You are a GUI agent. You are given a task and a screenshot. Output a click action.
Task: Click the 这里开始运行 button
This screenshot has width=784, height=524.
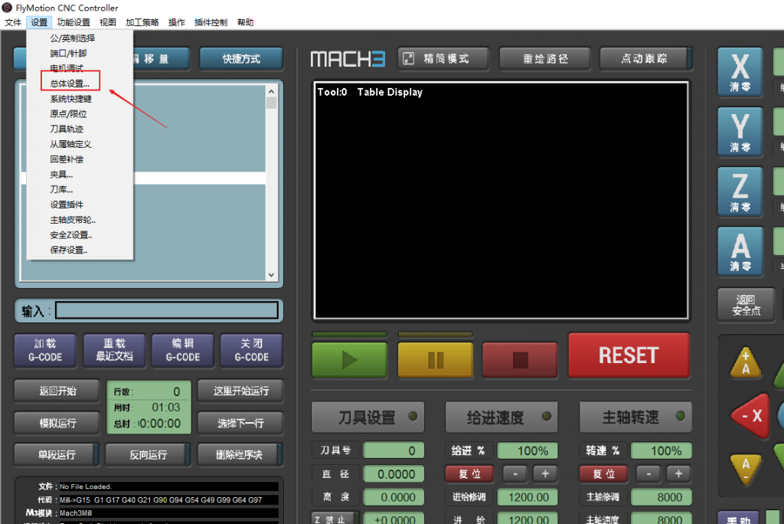coord(240,391)
